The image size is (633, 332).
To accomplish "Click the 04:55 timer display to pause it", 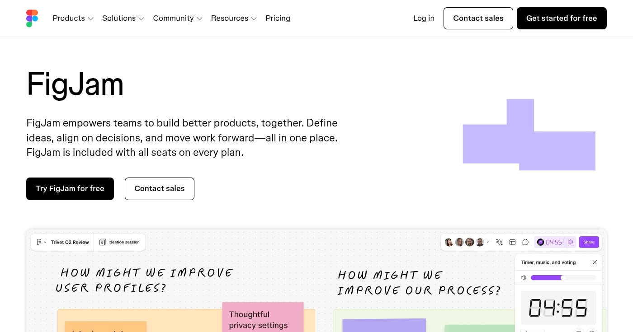I will [x=554, y=242].
